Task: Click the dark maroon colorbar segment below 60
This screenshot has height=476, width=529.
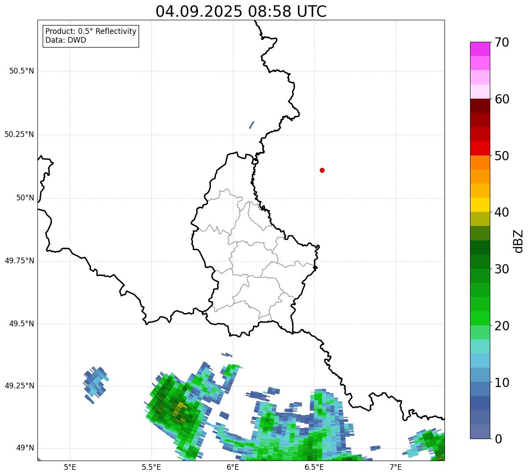Action: (x=480, y=106)
